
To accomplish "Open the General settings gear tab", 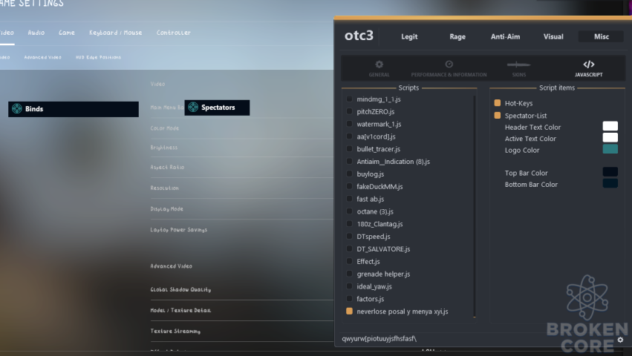I will tap(379, 68).
